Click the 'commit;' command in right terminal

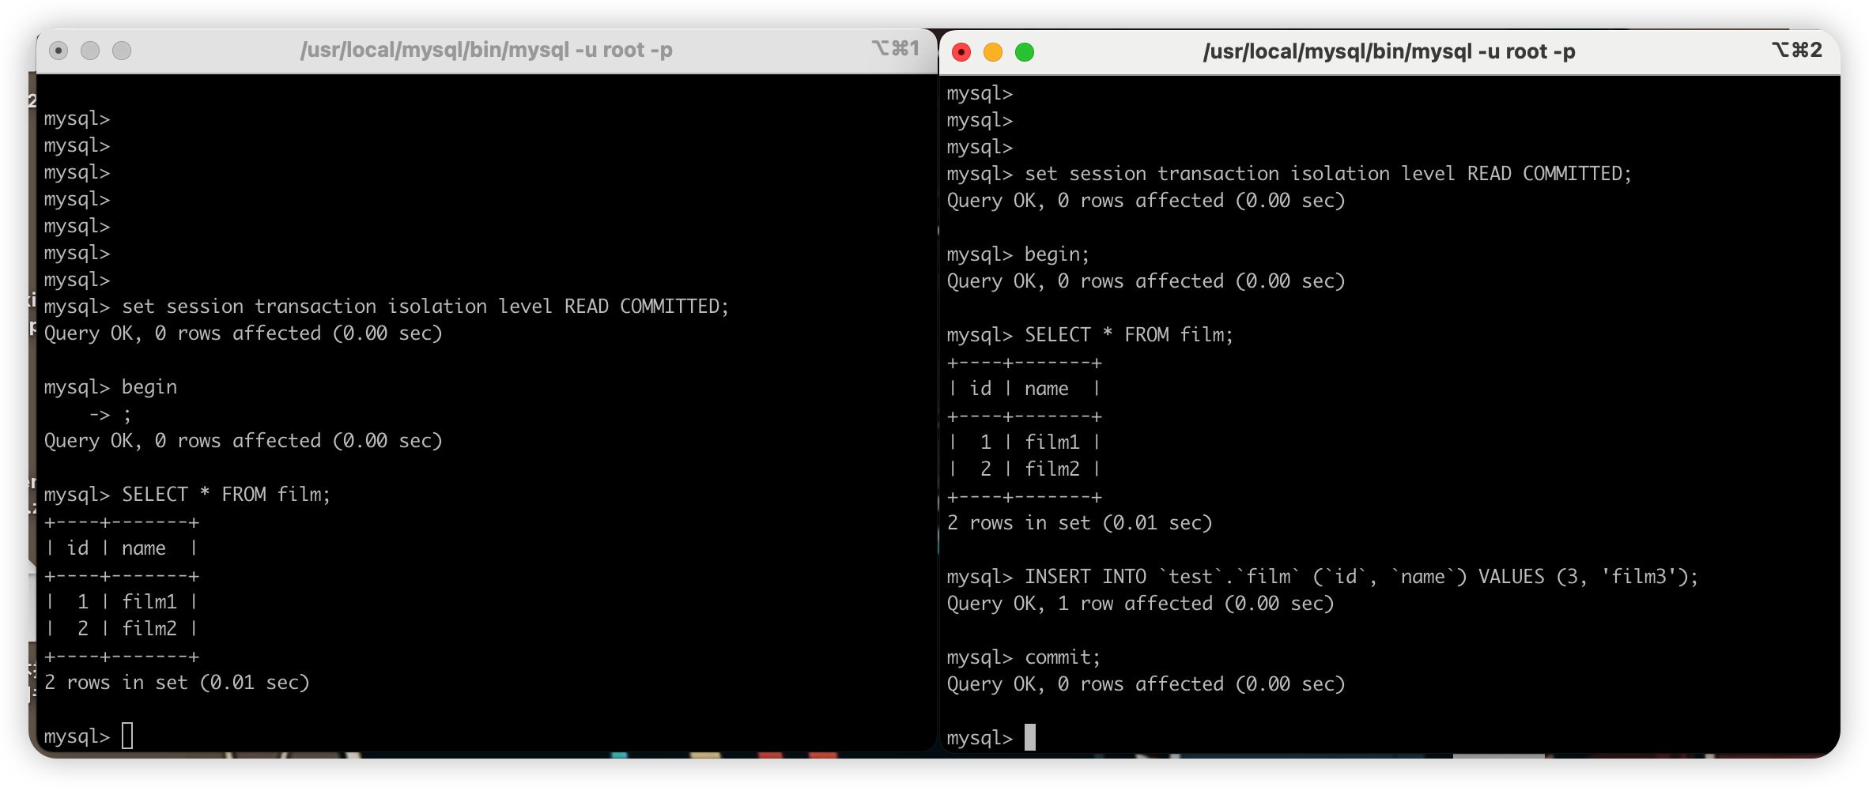[x=1063, y=657]
